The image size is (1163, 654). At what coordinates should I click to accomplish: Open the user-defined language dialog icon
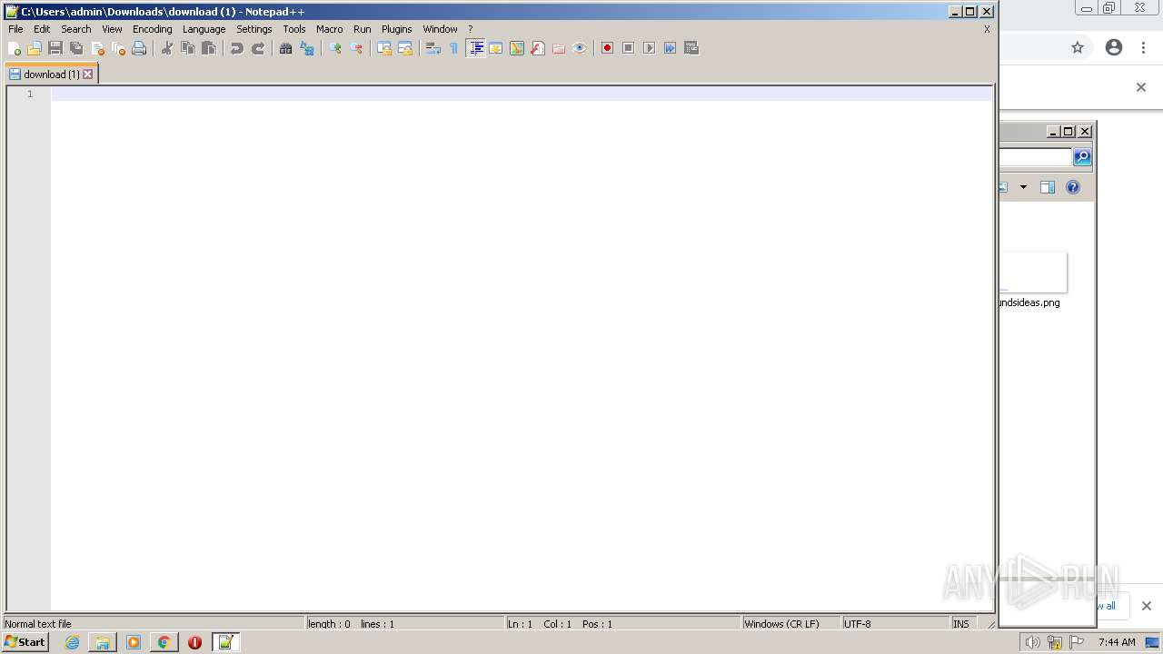point(496,48)
